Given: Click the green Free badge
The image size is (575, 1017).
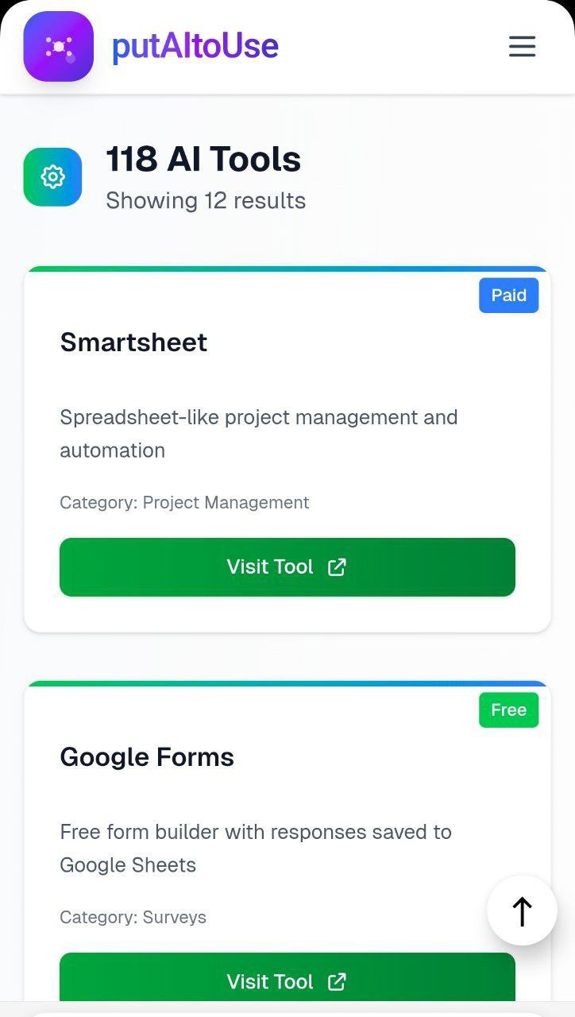Looking at the screenshot, I should pyautogui.click(x=508, y=710).
